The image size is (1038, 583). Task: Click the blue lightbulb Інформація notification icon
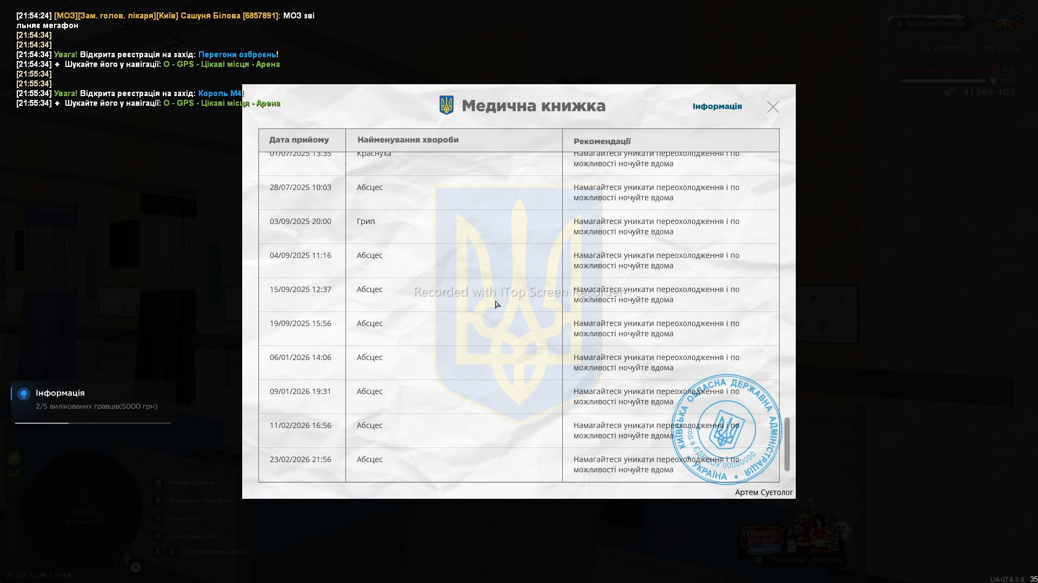pyautogui.click(x=24, y=394)
